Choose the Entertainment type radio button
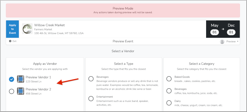Image resolution: width=247 pixels, height=112 pixels. pyautogui.click(x=91, y=98)
